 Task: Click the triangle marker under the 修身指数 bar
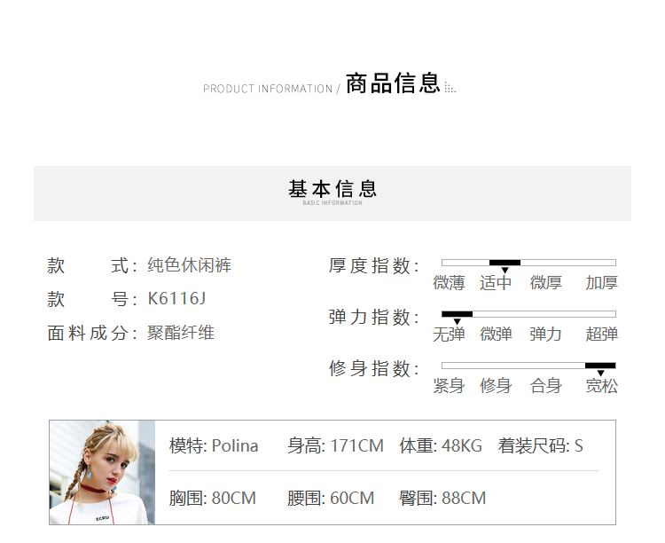coord(600,374)
